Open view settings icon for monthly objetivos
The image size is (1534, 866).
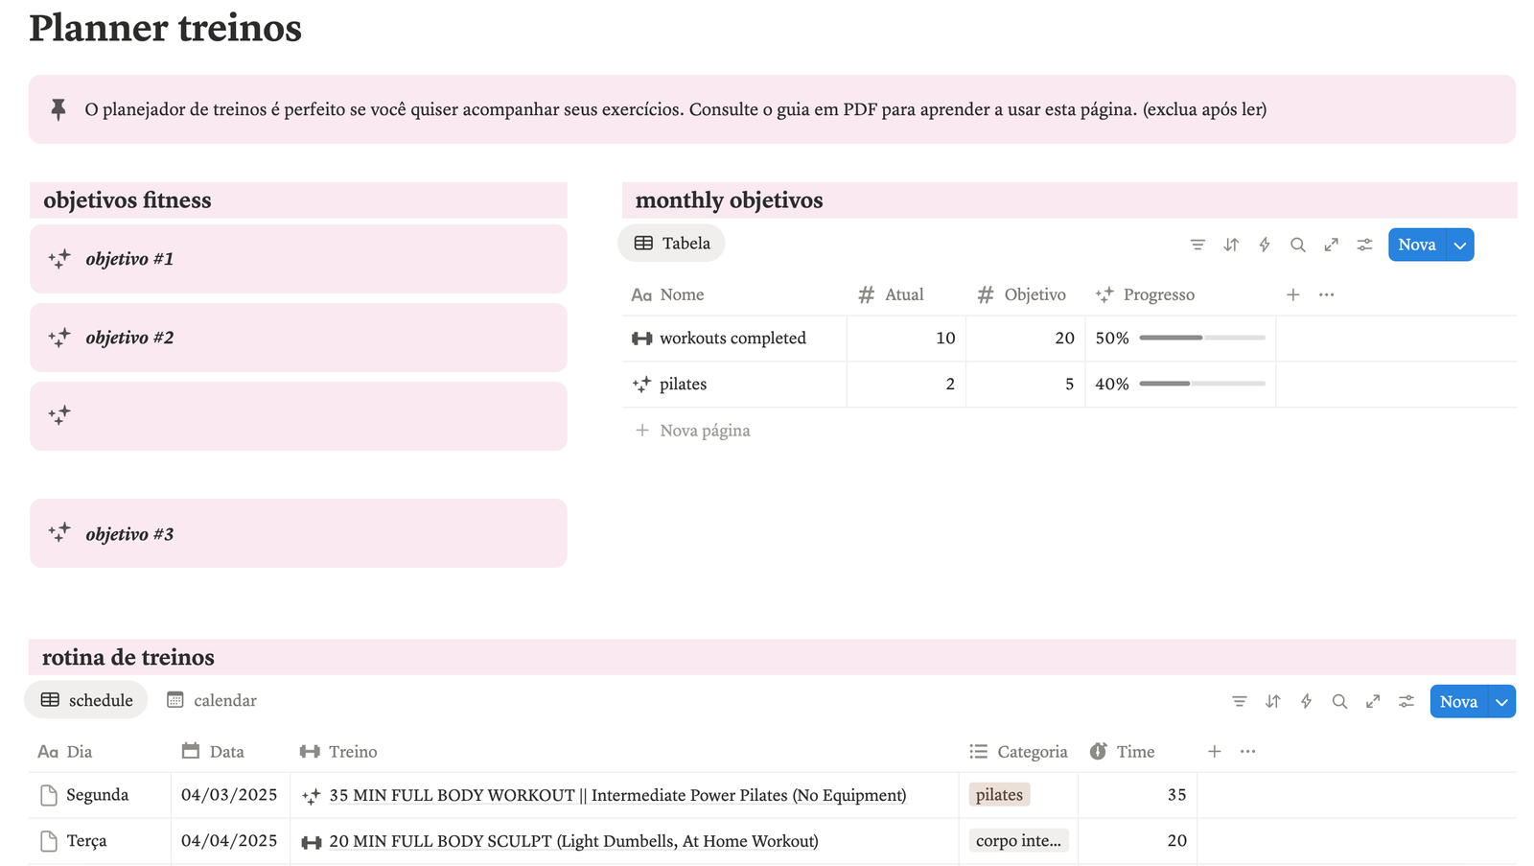click(x=1364, y=245)
